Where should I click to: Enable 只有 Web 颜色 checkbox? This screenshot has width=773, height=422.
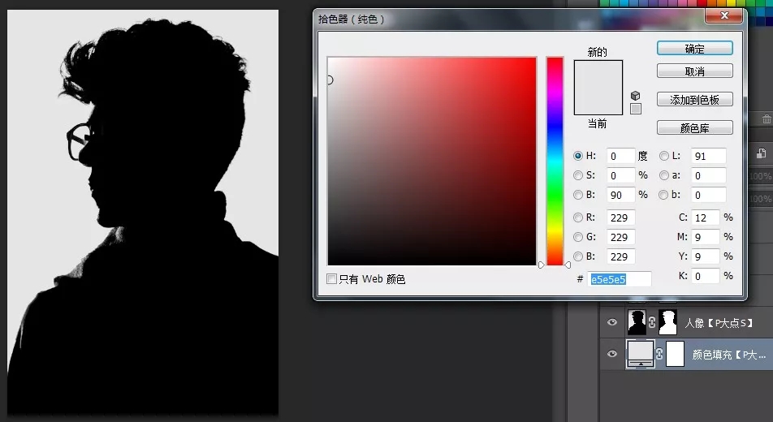pyautogui.click(x=332, y=279)
